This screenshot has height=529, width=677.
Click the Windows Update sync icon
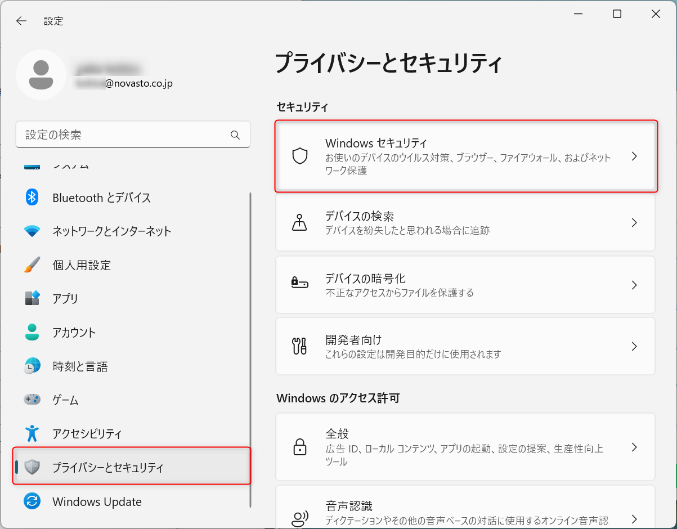(32, 501)
